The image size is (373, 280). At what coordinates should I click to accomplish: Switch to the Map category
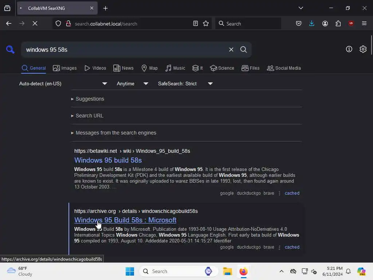click(150, 68)
